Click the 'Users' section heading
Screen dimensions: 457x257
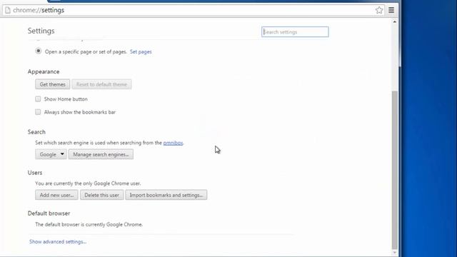pos(35,173)
